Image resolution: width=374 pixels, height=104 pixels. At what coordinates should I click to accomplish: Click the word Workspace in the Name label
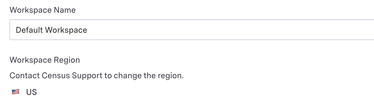point(30,10)
